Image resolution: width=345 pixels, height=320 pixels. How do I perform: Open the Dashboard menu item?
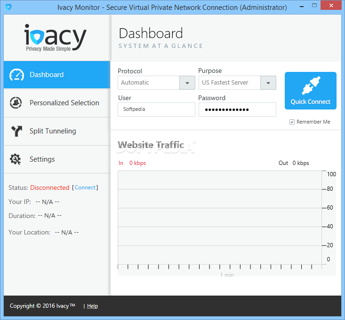[57, 75]
